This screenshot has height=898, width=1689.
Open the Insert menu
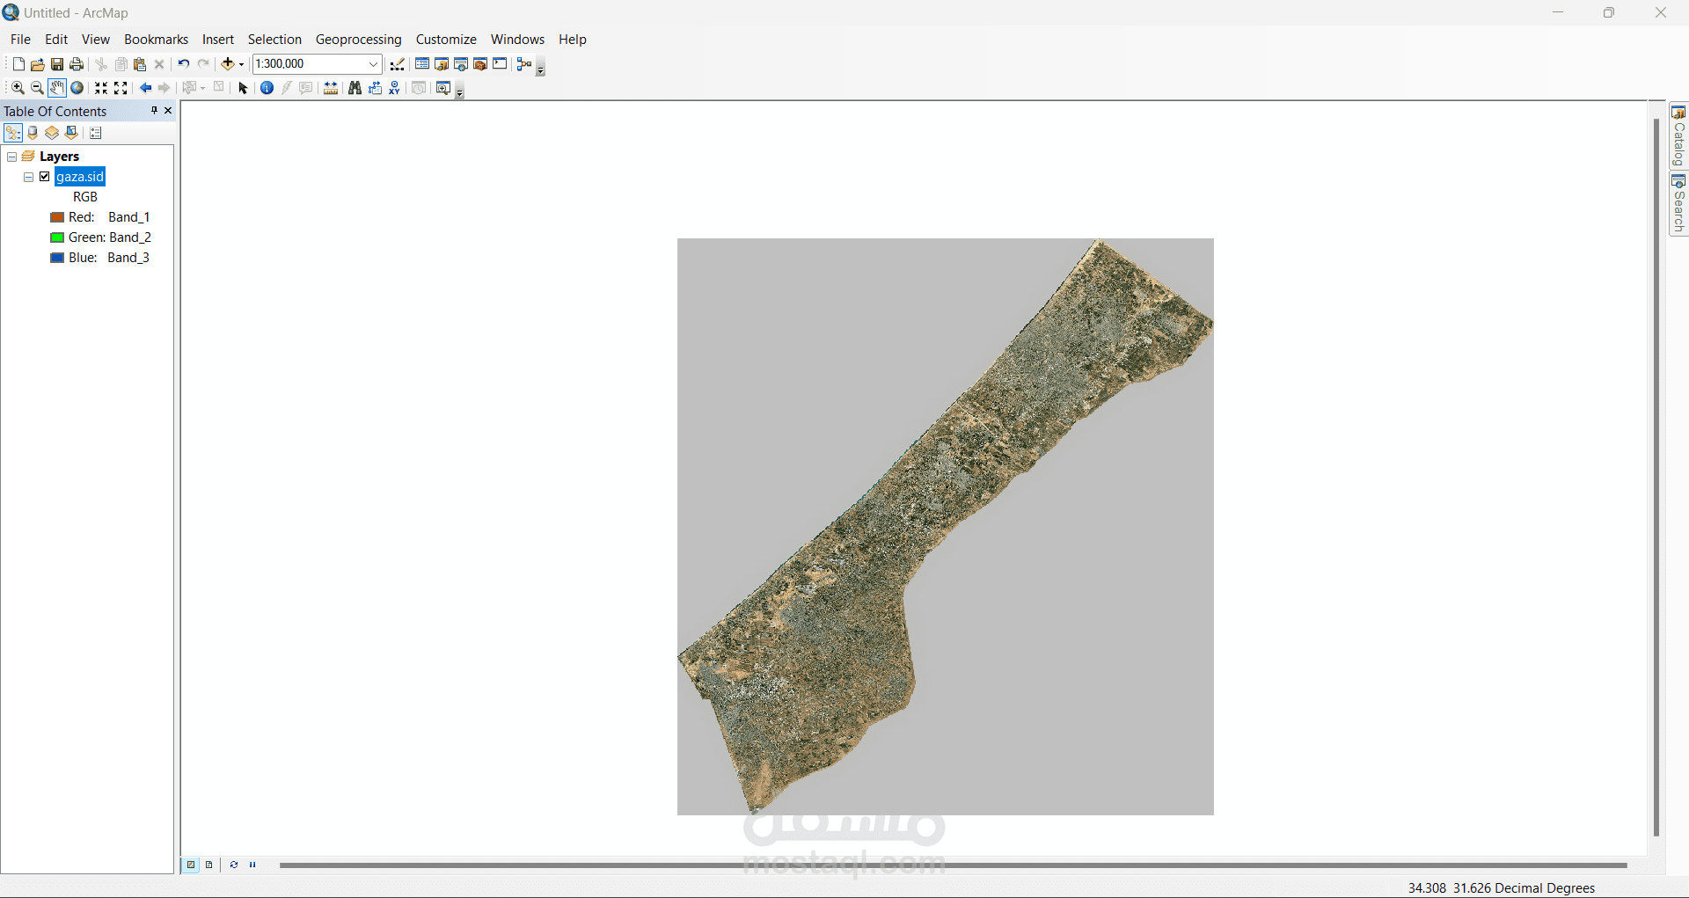tap(218, 40)
